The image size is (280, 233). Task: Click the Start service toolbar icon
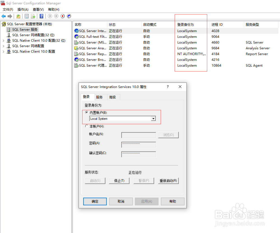pos(50,16)
